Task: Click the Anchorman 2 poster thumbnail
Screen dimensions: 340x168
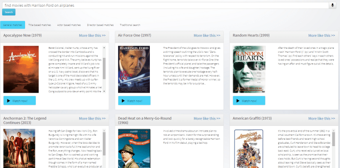Action: [19, 148]
